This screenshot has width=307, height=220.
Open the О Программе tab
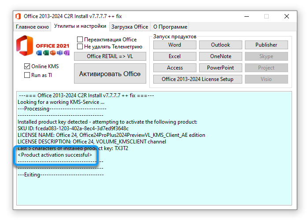click(x=170, y=27)
